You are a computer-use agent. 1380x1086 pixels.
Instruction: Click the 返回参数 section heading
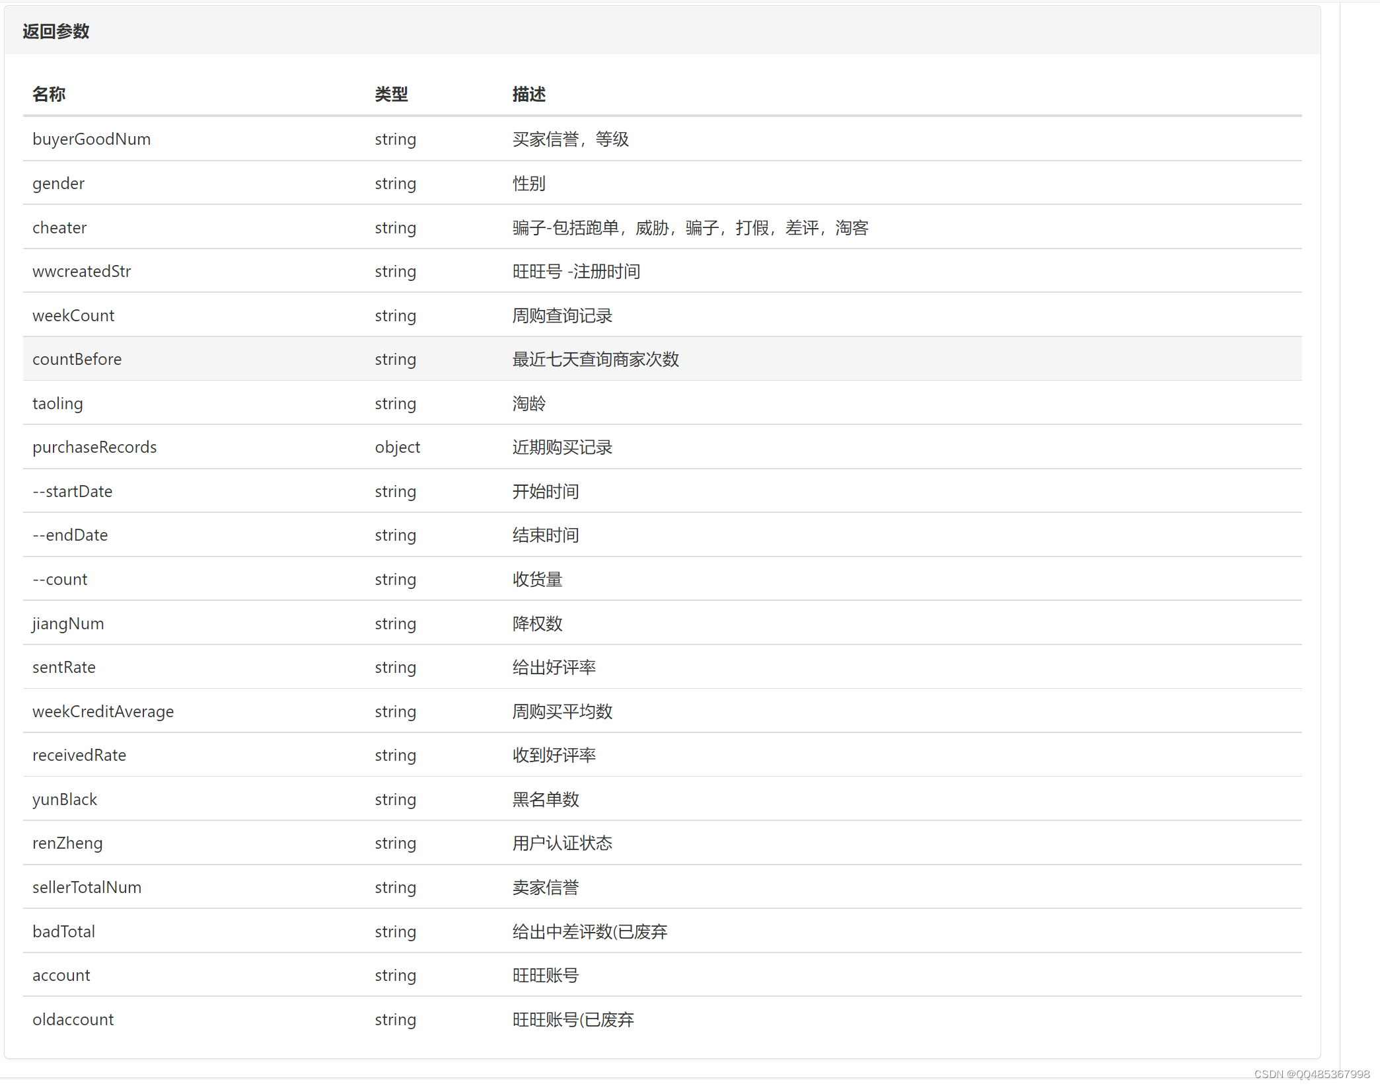tap(55, 31)
